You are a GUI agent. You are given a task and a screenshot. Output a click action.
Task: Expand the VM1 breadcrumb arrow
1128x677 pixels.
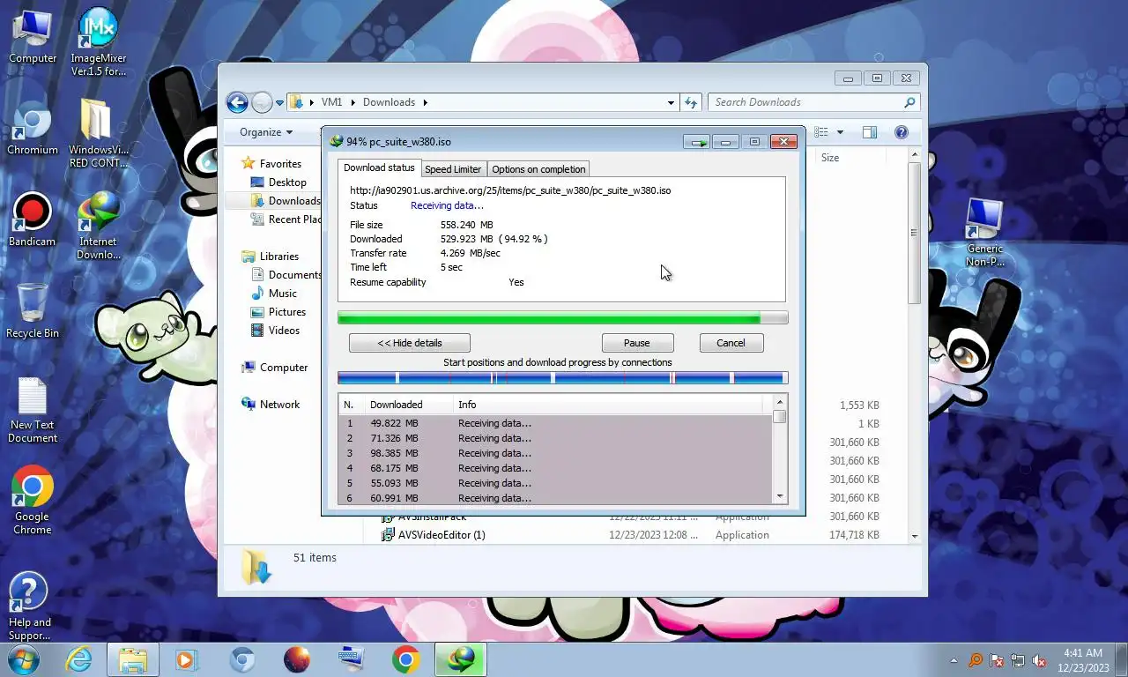click(354, 102)
